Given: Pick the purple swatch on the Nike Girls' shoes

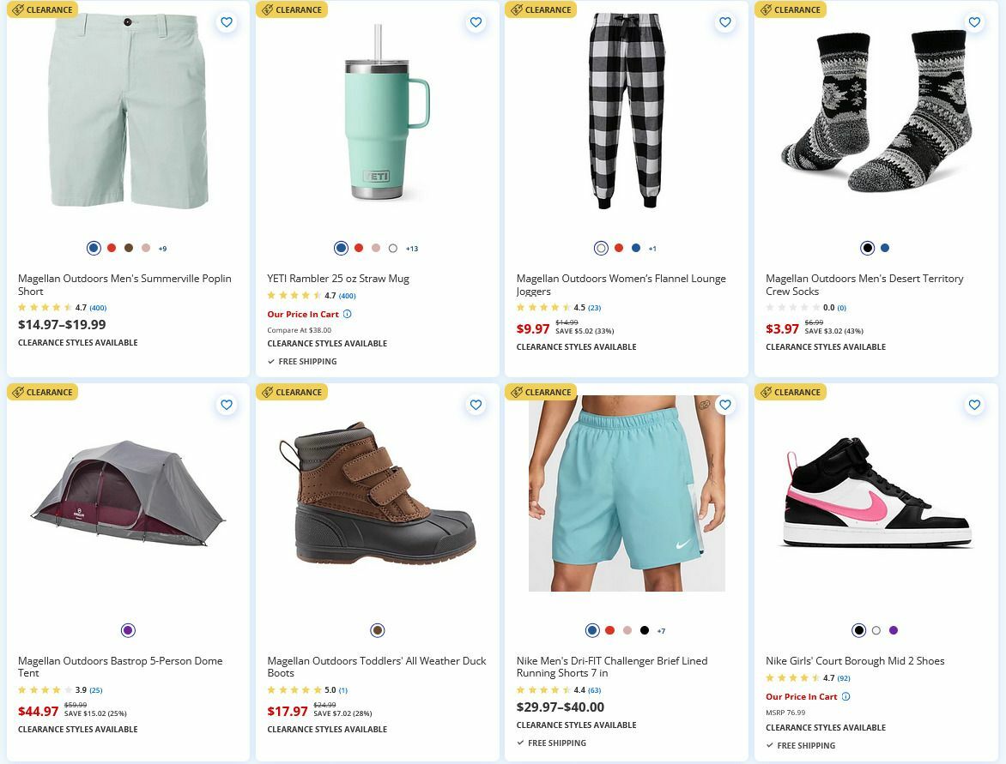Looking at the screenshot, I should [x=893, y=630].
